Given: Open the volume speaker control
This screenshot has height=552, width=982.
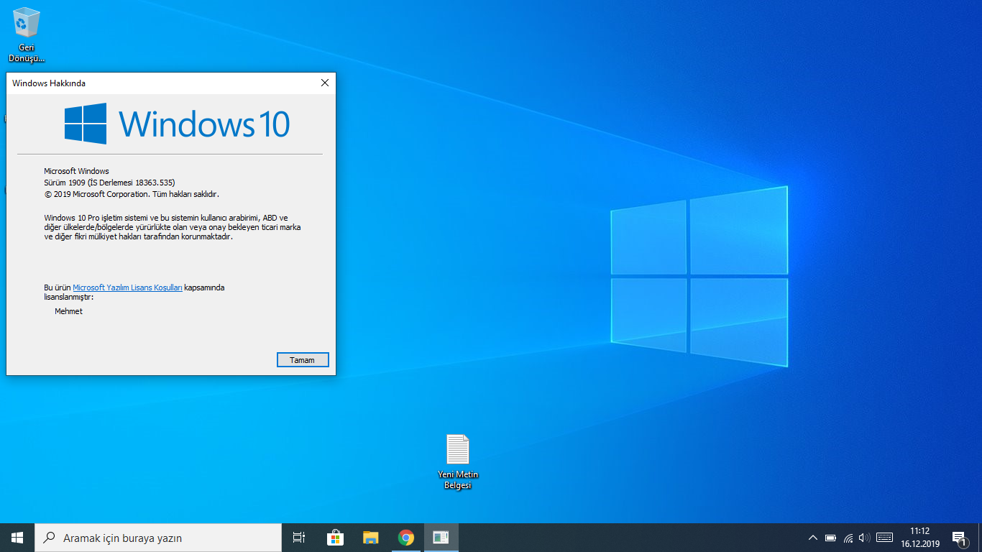Looking at the screenshot, I should pos(864,538).
